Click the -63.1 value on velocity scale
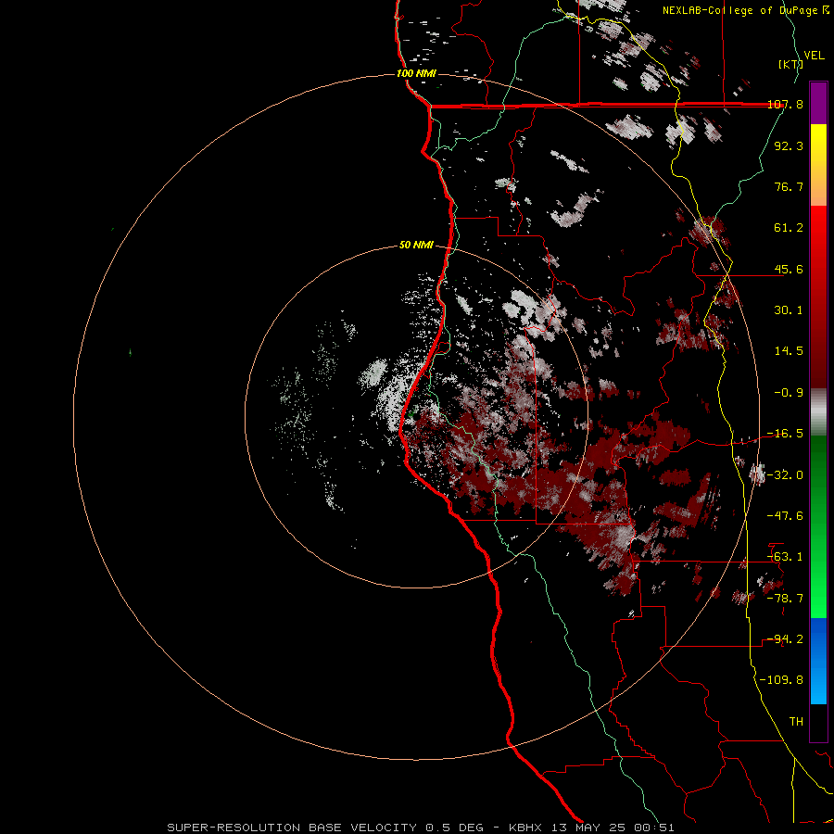Screen dimensions: 834x834 785,557
